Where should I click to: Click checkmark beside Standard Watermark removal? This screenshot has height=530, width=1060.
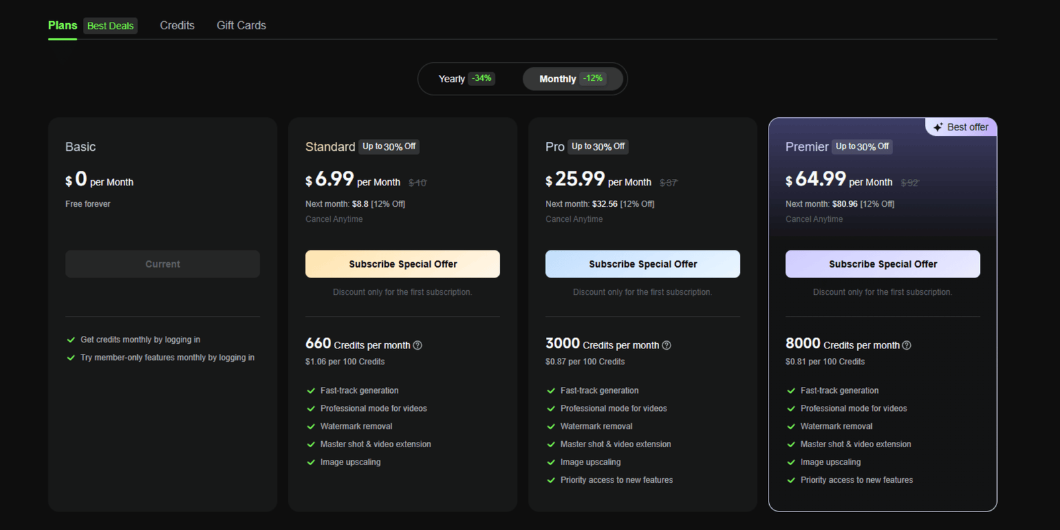point(311,427)
